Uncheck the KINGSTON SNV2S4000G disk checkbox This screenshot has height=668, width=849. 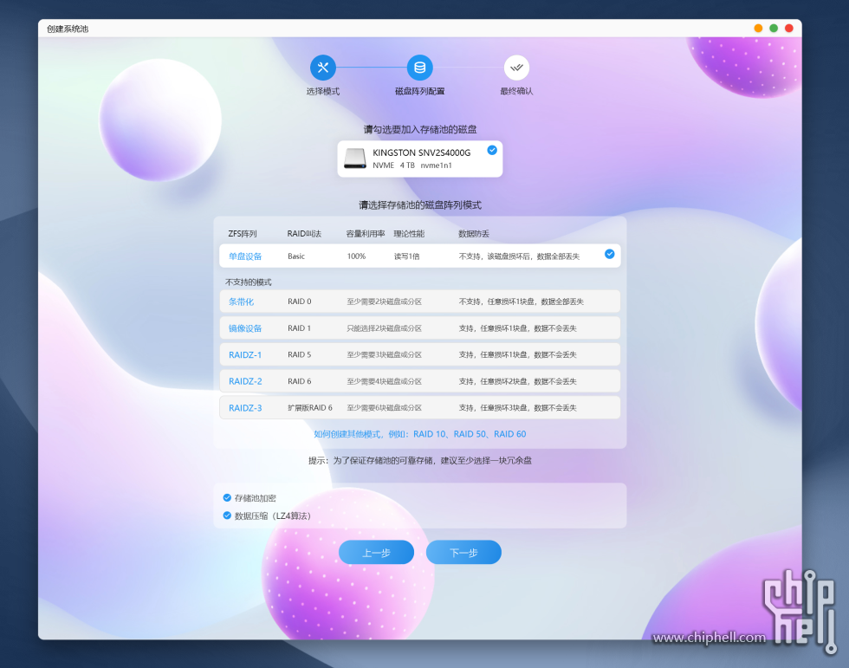pyautogui.click(x=492, y=151)
